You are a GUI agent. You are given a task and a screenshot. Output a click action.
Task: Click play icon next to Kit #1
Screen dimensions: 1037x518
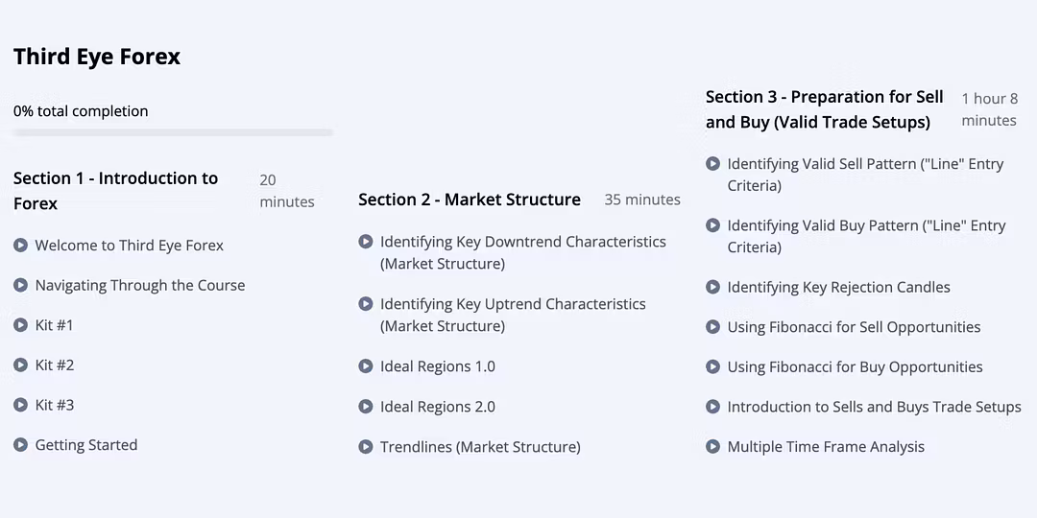click(x=20, y=325)
